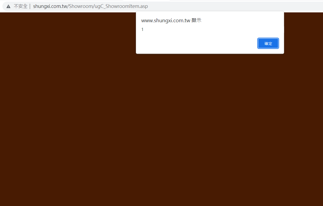The image size is (323, 206).
Task: Select the shungxi.com.tw URL in address bar
Action: pos(90,6)
